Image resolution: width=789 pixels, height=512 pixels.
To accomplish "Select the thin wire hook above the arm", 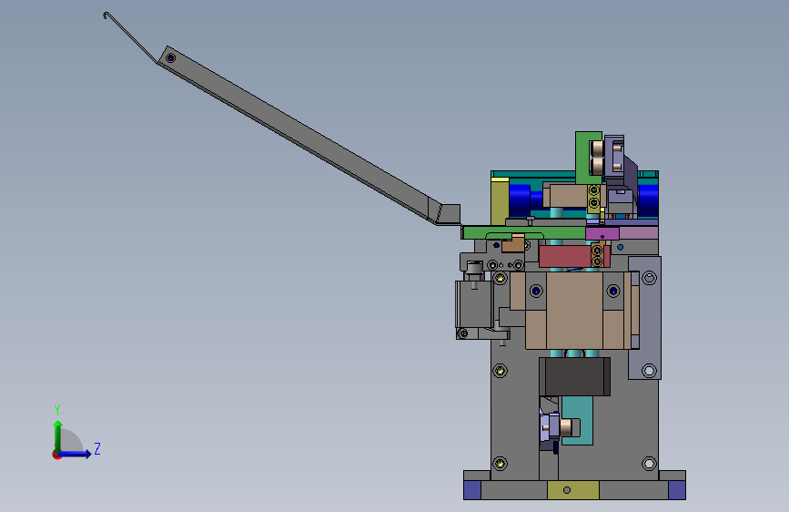I will coord(130,36).
